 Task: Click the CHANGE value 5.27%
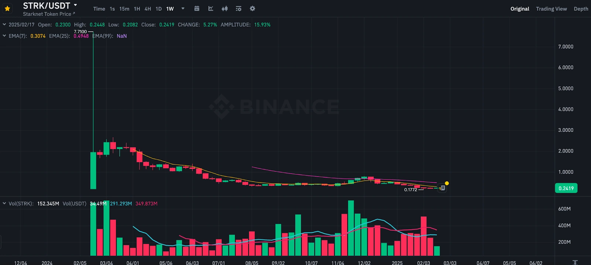click(210, 25)
